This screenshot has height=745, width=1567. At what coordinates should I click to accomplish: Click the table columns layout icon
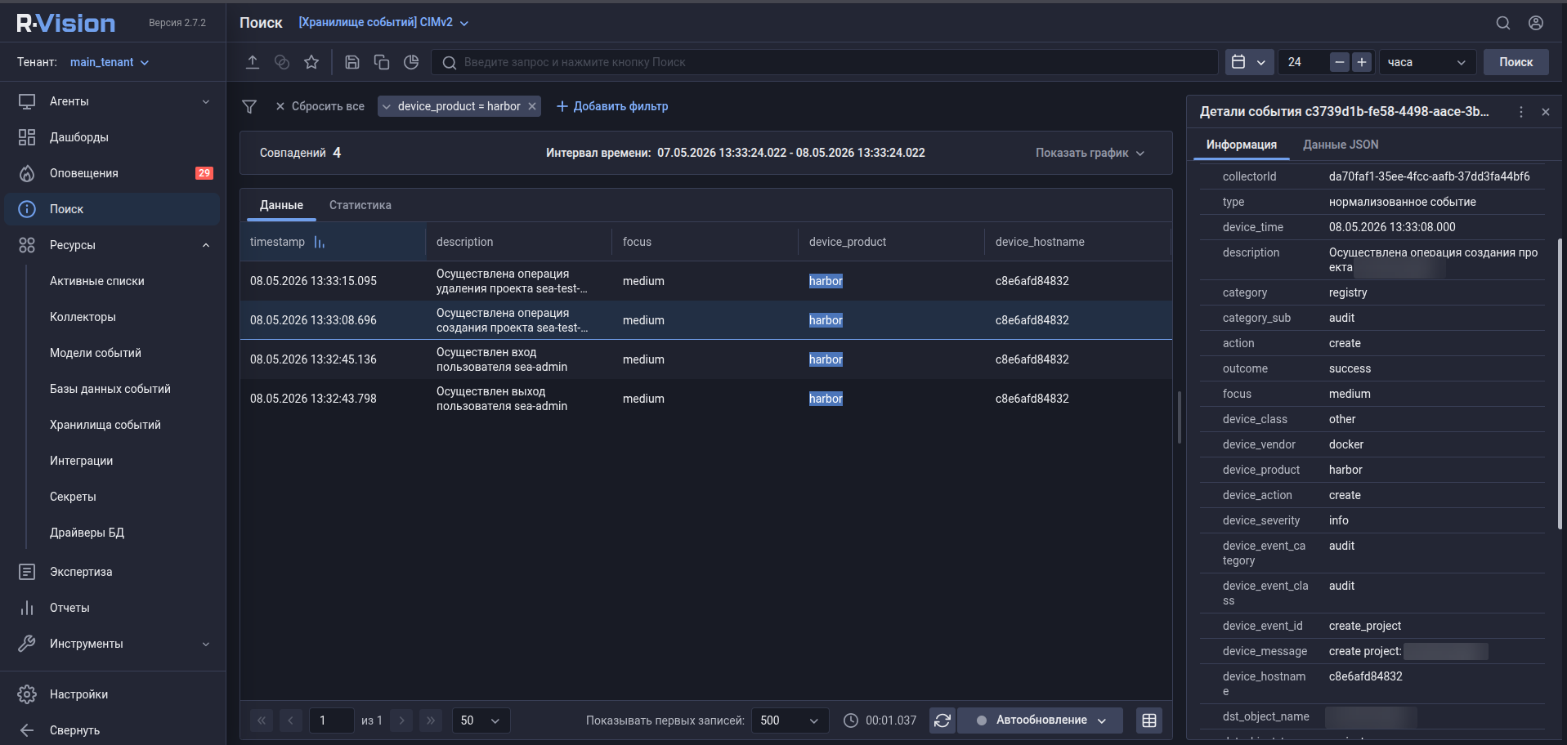click(1149, 720)
